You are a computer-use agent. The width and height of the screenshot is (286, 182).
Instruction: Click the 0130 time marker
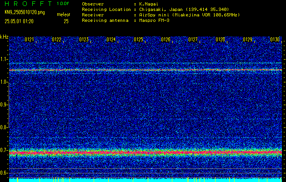[275, 40]
